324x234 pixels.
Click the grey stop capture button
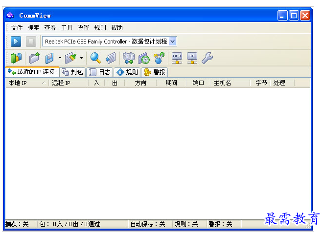[x=31, y=42]
